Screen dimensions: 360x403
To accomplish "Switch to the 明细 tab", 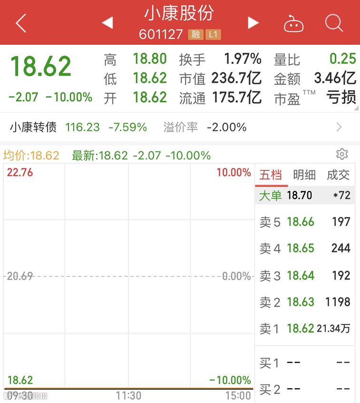I will tap(304, 175).
